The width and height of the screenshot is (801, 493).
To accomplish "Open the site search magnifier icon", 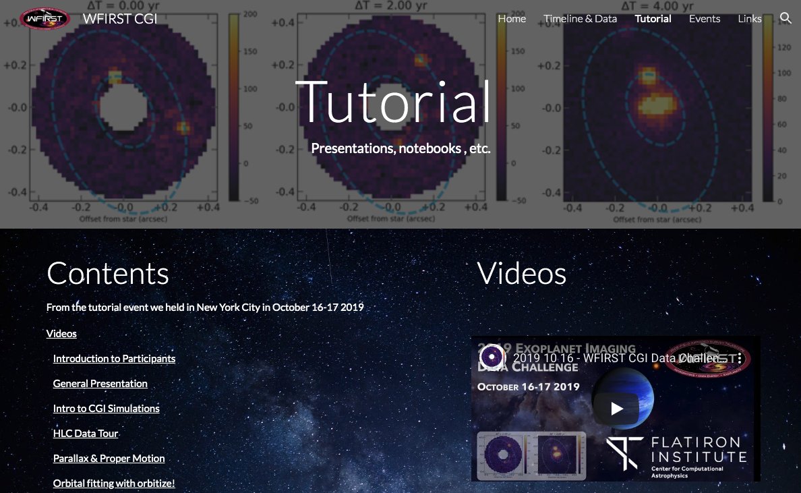I will tap(785, 18).
